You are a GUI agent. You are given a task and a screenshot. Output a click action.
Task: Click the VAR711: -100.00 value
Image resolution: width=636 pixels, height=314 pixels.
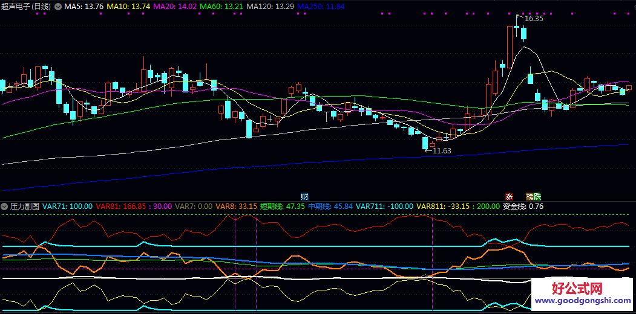click(384, 207)
